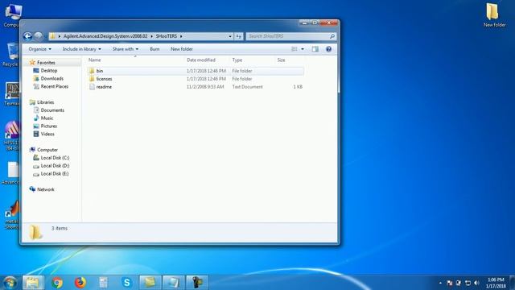
Task: Expand the arrow after the SHooTERS breadcrumb
Action: 181,36
